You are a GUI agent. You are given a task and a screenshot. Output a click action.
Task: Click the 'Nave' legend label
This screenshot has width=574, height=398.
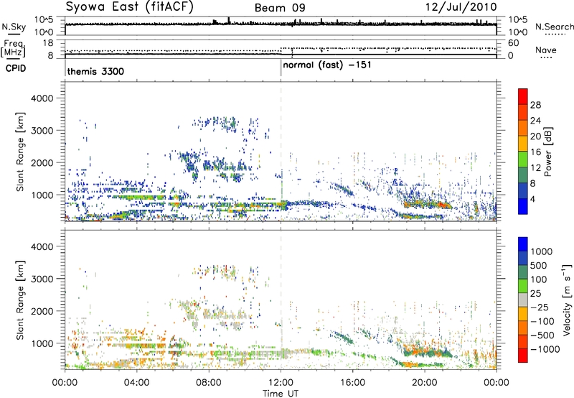click(546, 50)
